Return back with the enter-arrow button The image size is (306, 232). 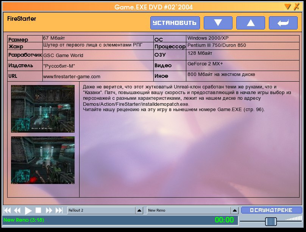pos(283,23)
